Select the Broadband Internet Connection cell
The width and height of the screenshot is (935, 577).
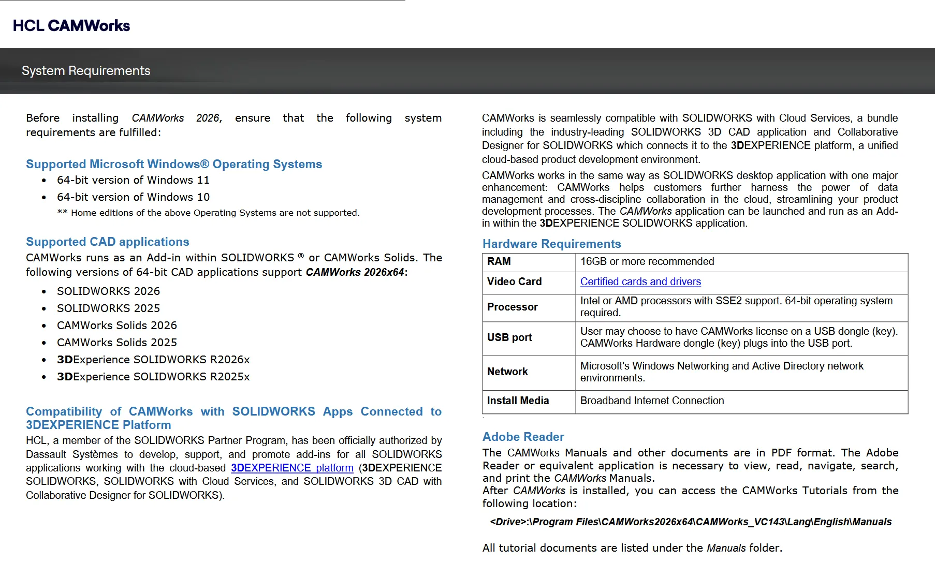[742, 401]
